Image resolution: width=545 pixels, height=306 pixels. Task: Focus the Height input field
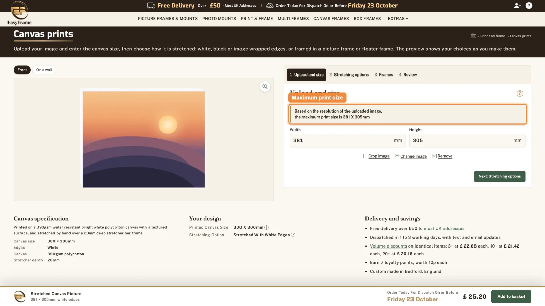[467, 140]
